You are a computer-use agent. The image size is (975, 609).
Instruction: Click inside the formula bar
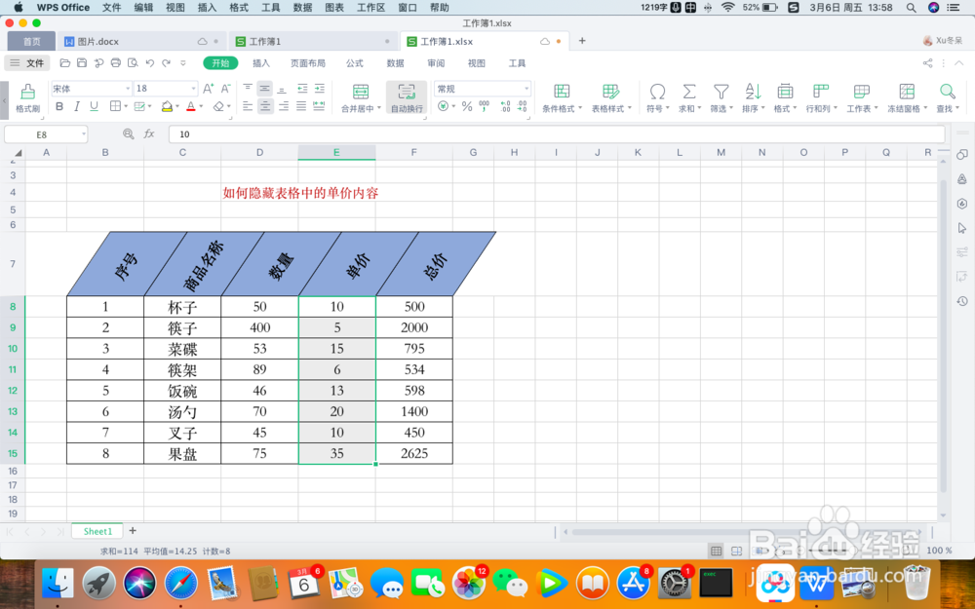pos(390,134)
